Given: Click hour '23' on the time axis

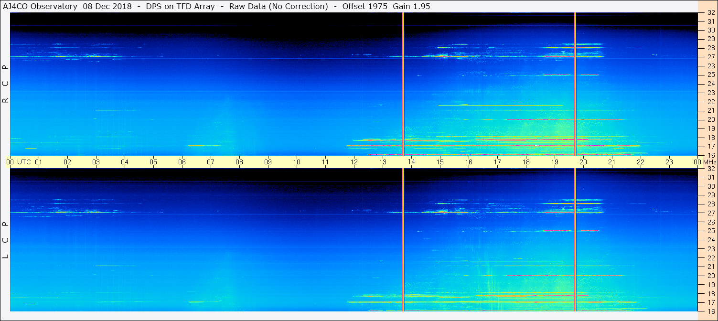Looking at the screenshot, I should coord(669,162).
